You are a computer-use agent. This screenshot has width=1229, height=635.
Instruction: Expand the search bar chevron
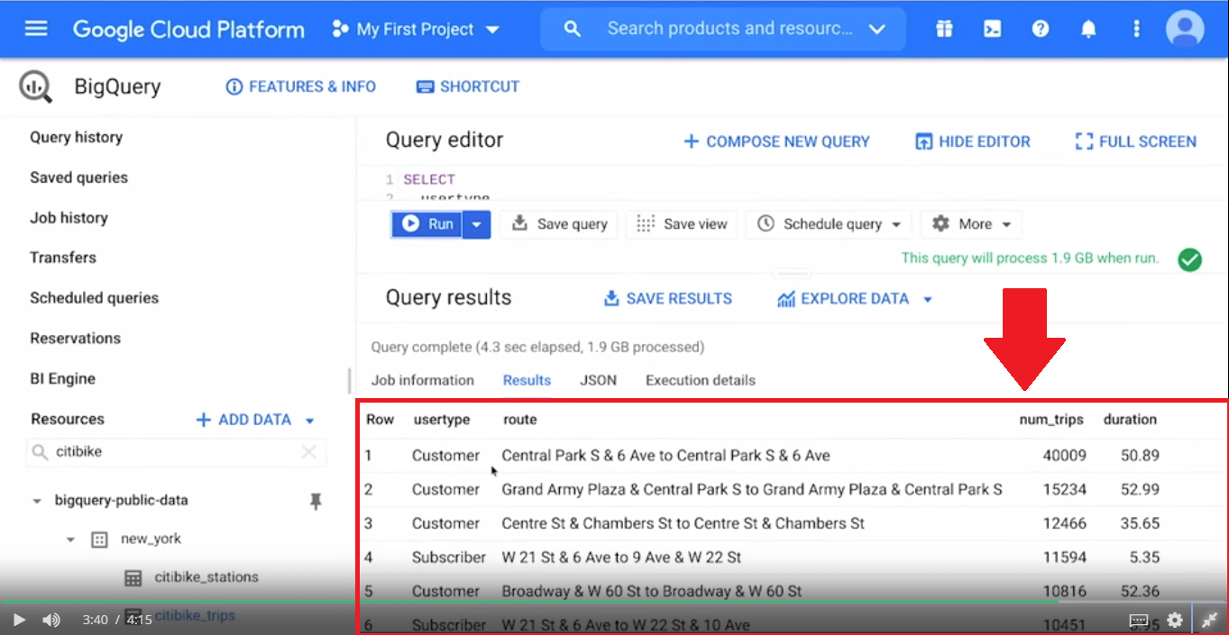click(877, 30)
